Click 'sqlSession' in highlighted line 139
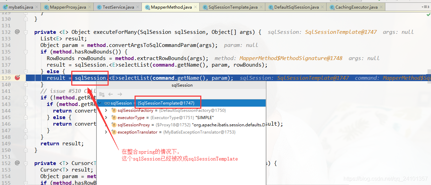 (x=90, y=78)
